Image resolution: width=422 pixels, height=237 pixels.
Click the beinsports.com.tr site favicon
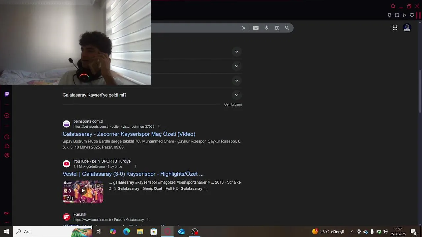[67, 124]
